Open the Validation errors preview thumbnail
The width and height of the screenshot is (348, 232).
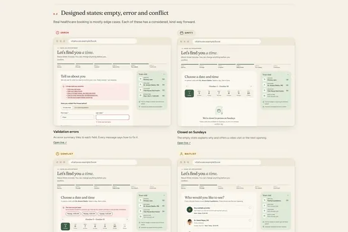(x=112, y=81)
